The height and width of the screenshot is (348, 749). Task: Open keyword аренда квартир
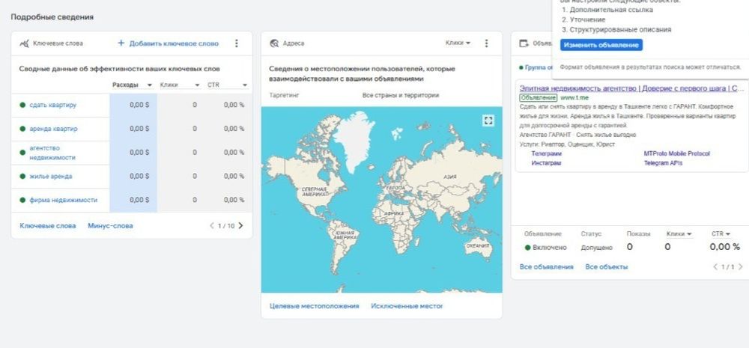tap(53, 129)
